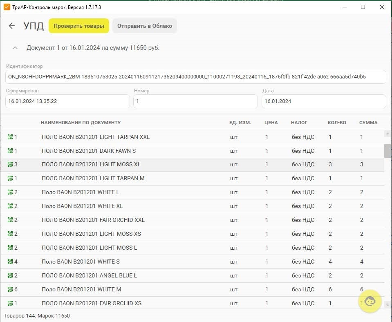Viewport: 392px width, 322px height.
Task: Maximize the ТриАР-Контроль марок window
Action: point(363,7)
